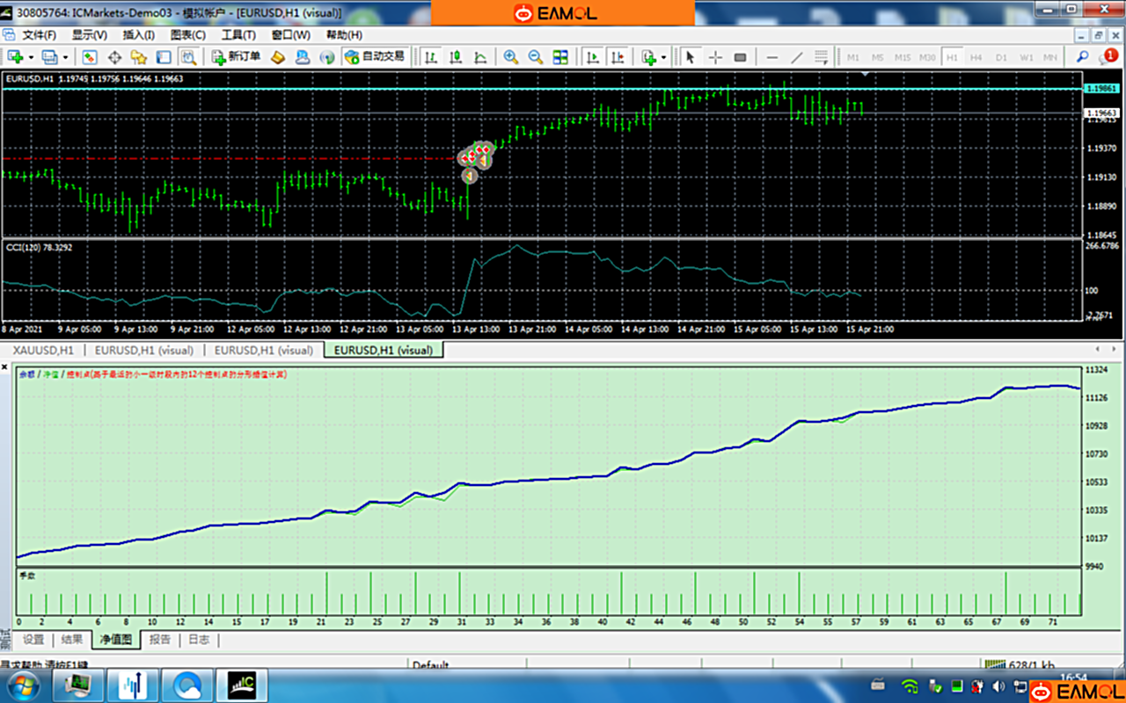Expand the profiles dropdown arrow
Image resolution: width=1126 pixels, height=703 pixels.
pos(65,57)
